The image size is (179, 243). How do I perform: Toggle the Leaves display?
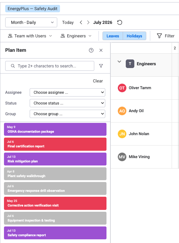113,36
